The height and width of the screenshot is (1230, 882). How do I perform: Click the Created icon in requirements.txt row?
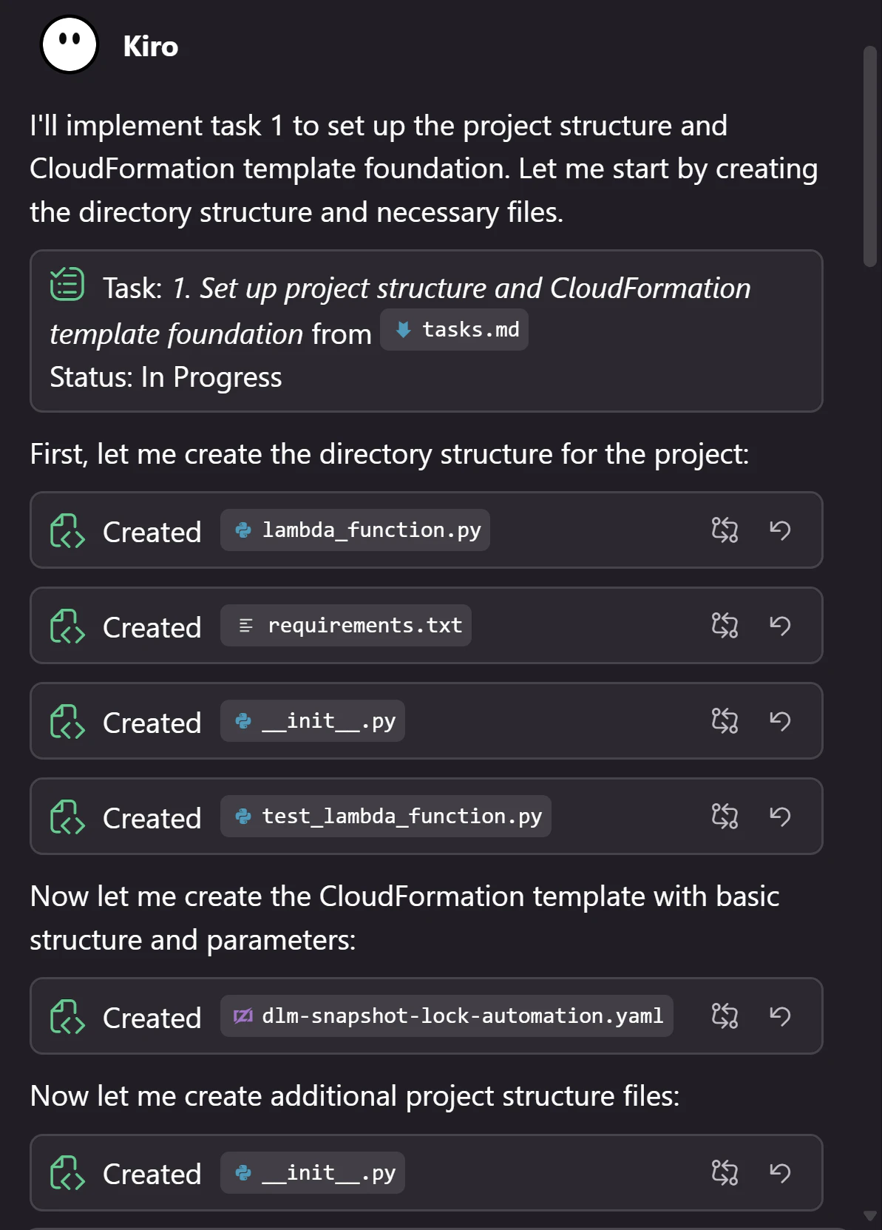point(67,626)
